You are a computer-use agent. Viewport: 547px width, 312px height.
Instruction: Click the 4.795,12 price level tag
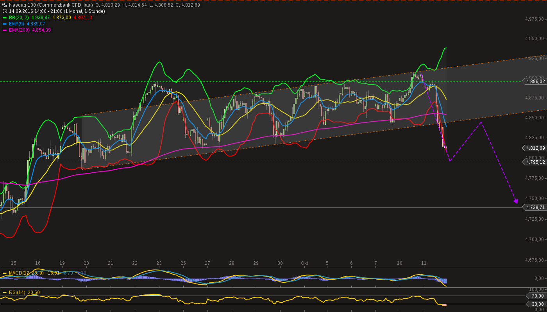(x=534, y=162)
